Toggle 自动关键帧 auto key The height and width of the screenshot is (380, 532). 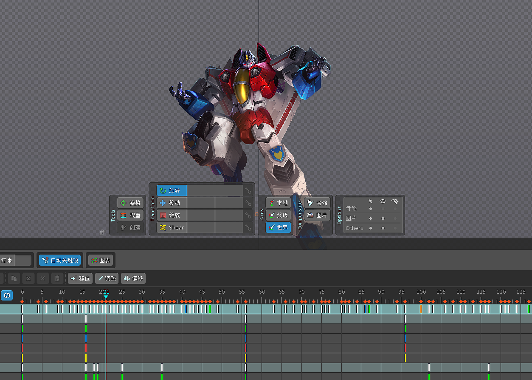tap(60, 260)
